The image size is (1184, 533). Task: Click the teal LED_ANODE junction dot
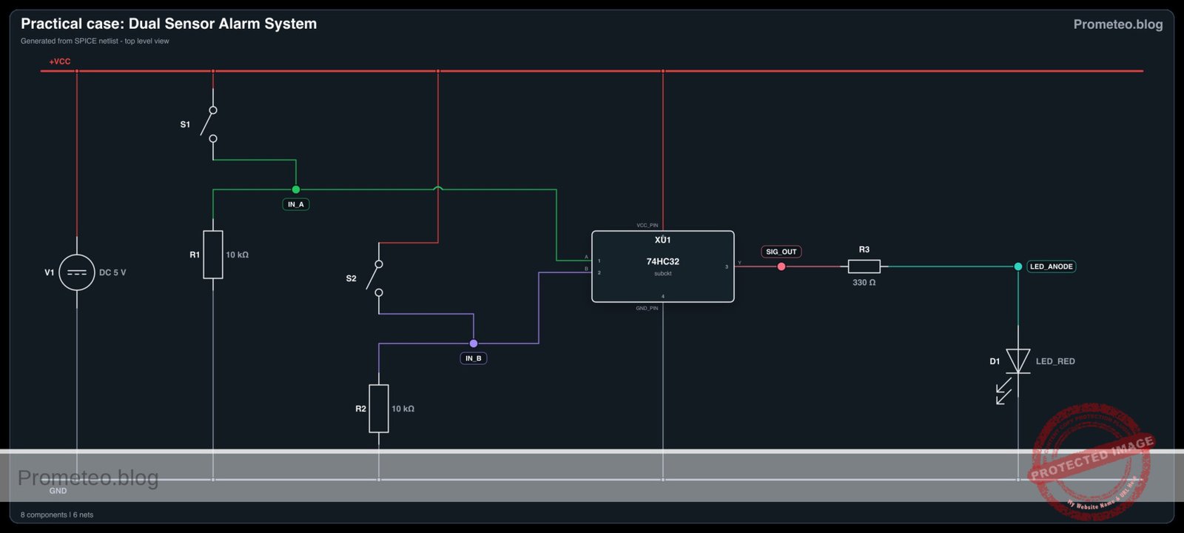point(1018,266)
